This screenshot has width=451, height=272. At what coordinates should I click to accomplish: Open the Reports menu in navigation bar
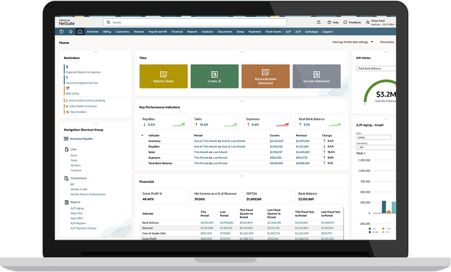(x=192, y=32)
